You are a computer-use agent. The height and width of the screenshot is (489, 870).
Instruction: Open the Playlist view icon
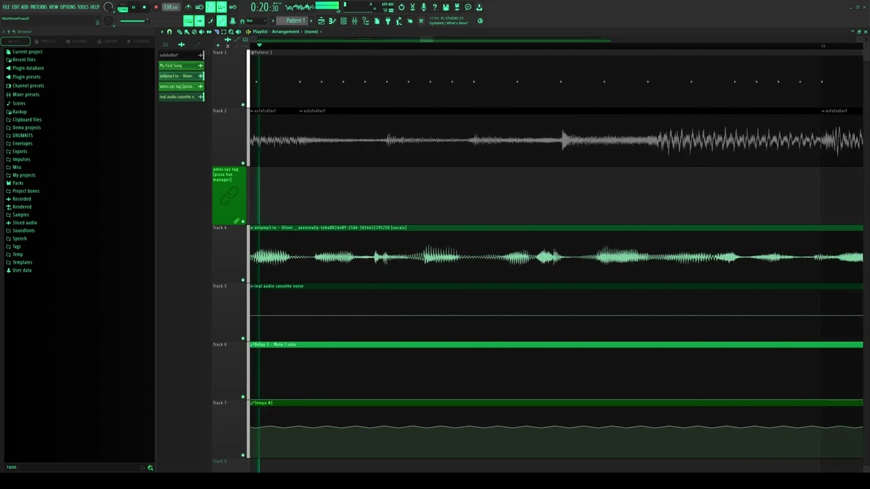click(321, 21)
